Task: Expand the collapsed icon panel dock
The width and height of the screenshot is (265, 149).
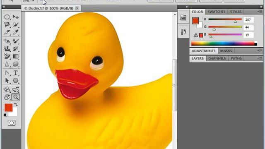Action: 187,7
